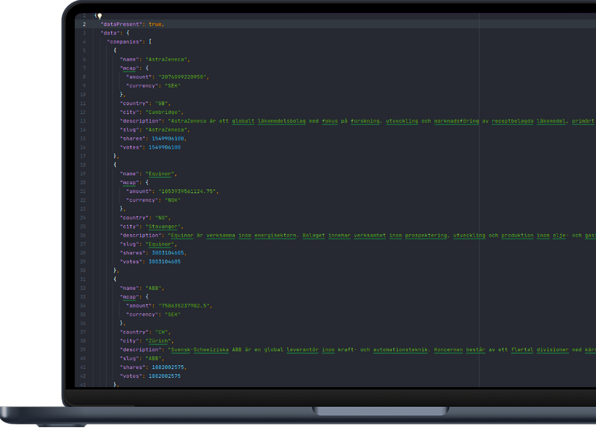
Task: Click the "dataPresent" key
Action: pyautogui.click(x=121, y=24)
